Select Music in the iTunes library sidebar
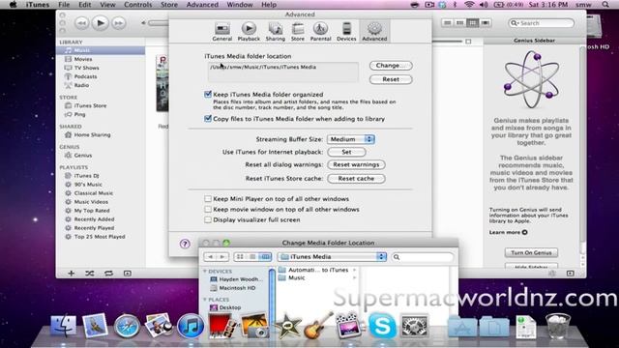Screen dimensions: 619x348 pyautogui.click(x=101, y=50)
